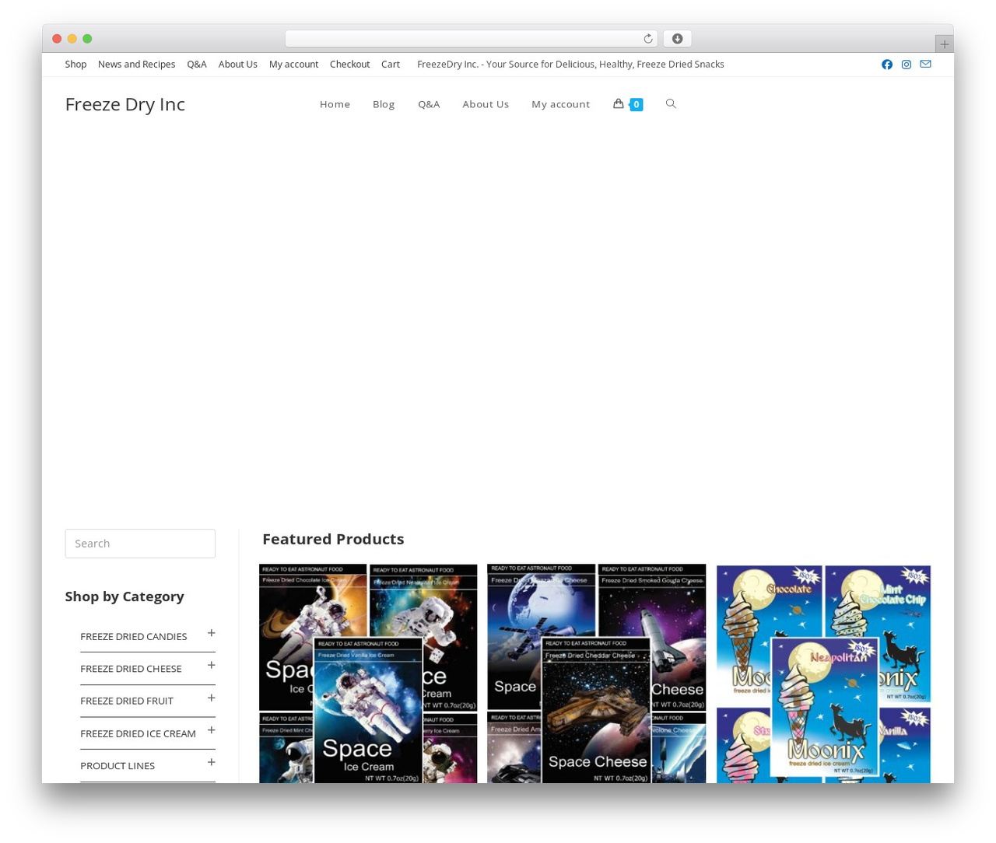Open My account in main navigation

561,104
